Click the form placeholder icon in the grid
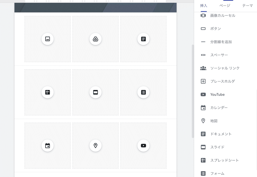The height and width of the screenshot is (177, 257). coord(143,92)
